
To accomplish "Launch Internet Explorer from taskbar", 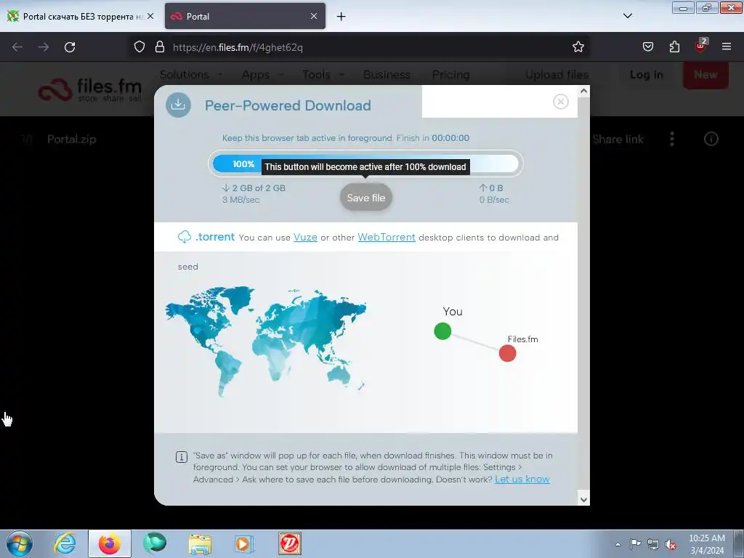I will click(x=65, y=543).
